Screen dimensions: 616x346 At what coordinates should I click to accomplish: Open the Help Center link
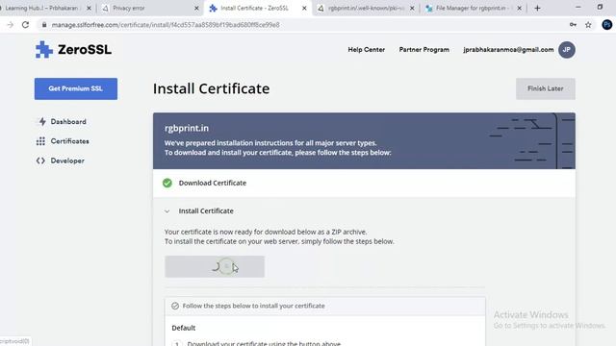366,50
